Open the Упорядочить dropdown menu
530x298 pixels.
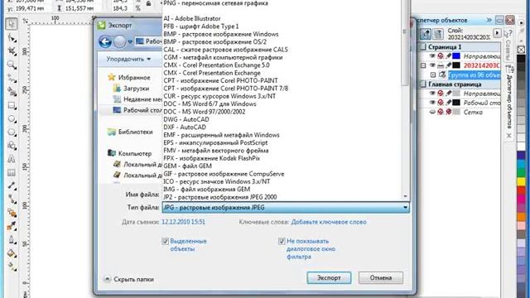pos(128,59)
